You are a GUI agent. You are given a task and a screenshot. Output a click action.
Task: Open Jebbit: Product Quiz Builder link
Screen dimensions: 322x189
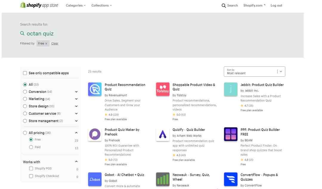pyautogui.click(x=262, y=85)
